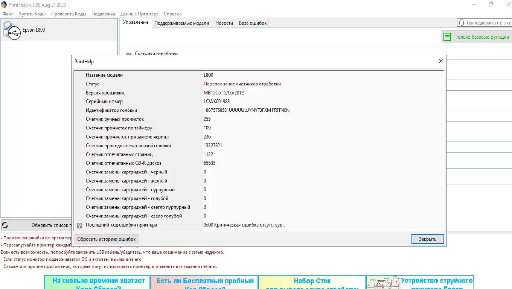Select serial number 'LCWK001988'
This screenshot has width=512, height=289.
tap(216, 102)
